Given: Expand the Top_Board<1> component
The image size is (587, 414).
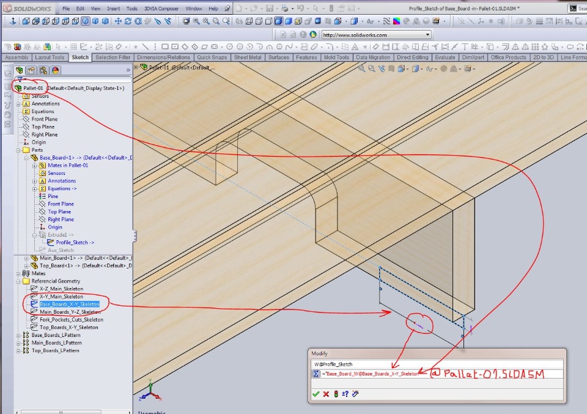Looking at the screenshot, I should 26,266.
